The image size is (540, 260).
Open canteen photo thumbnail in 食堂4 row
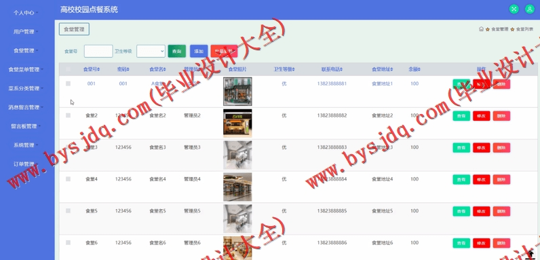(237, 187)
